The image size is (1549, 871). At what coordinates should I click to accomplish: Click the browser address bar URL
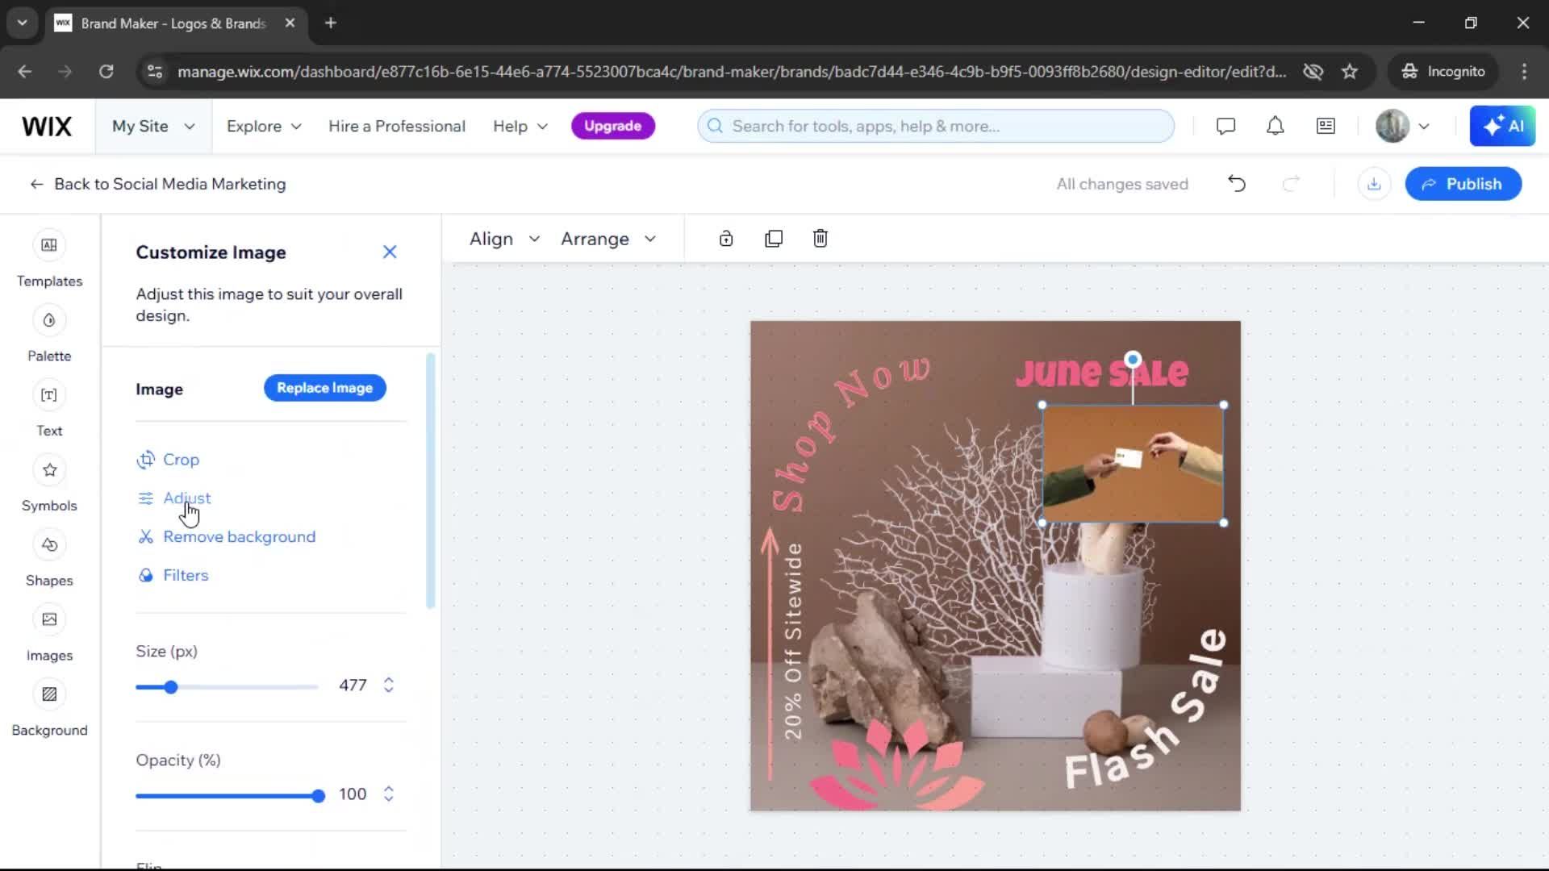pos(732,72)
